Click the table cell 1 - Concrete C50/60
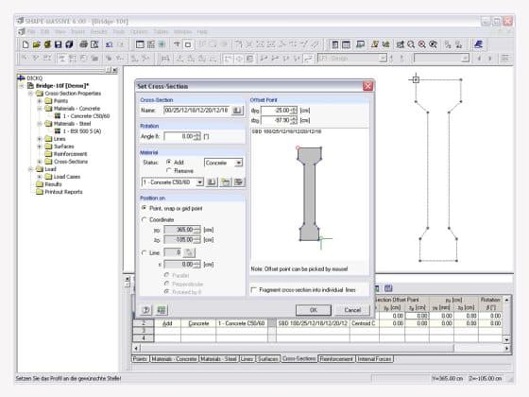 point(241,323)
